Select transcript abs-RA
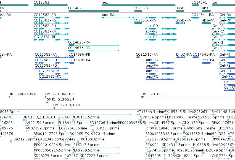The height and width of the screenshot is (160, 235). point(207,23)
